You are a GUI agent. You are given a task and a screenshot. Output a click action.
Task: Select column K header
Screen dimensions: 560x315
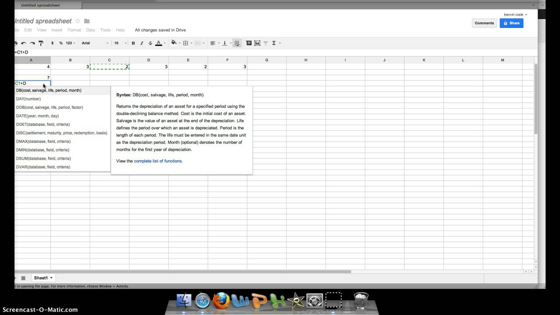click(423, 60)
